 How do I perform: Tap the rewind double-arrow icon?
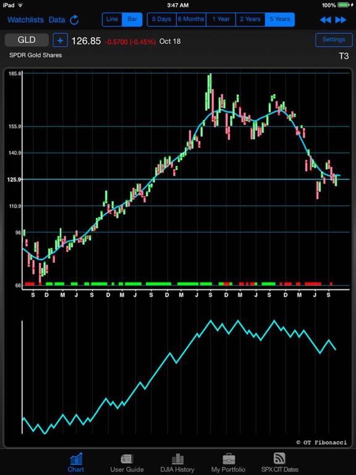[326, 20]
